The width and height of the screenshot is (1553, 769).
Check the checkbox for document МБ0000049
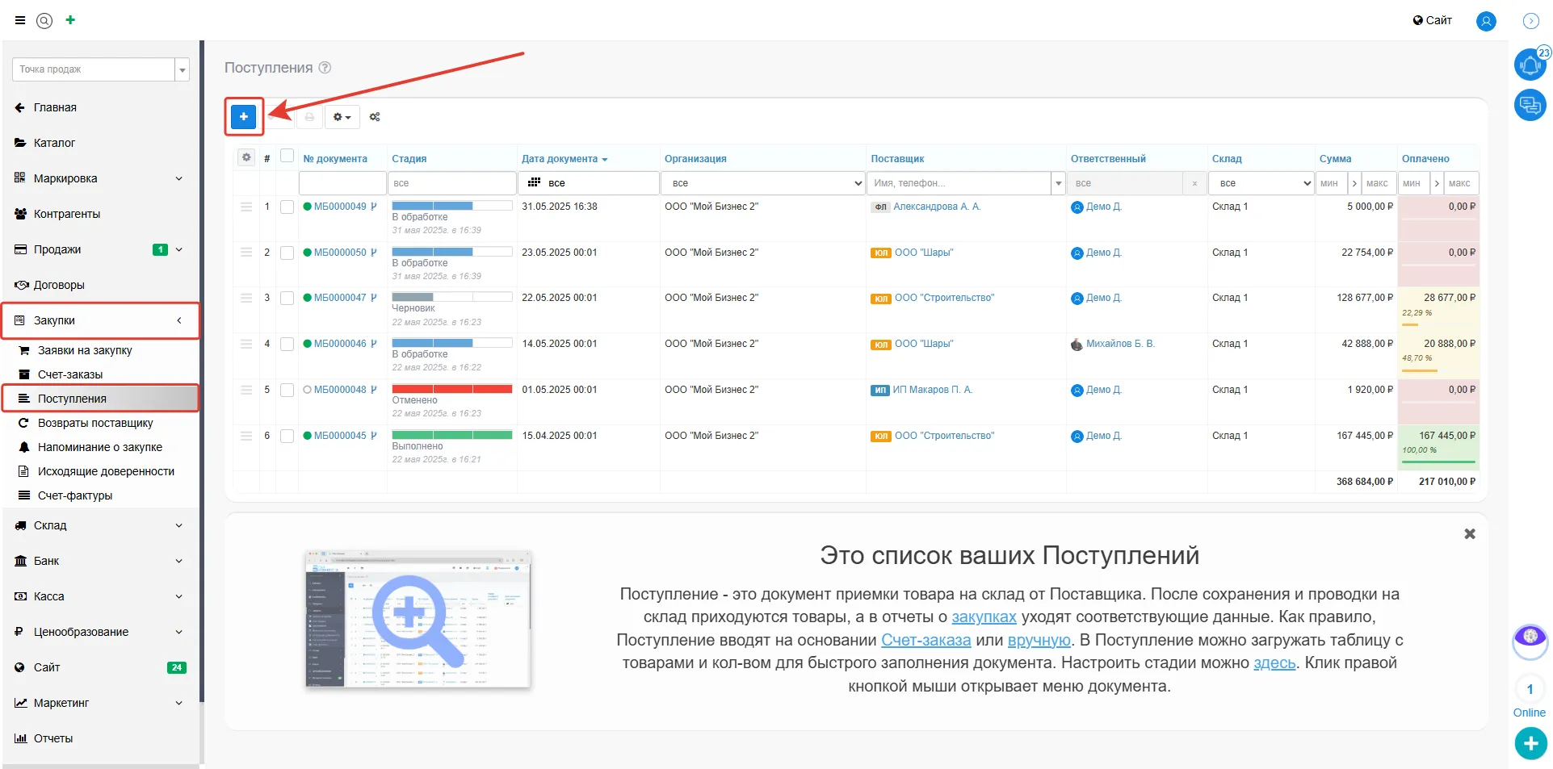pyautogui.click(x=287, y=207)
